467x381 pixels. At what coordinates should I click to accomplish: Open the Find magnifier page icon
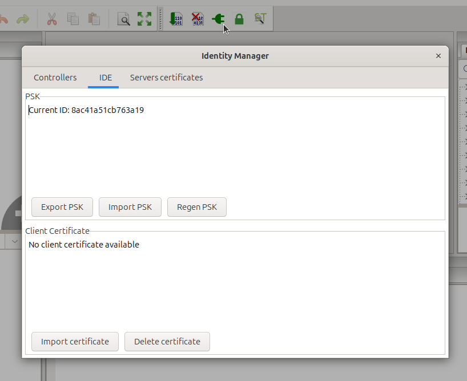click(123, 19)
